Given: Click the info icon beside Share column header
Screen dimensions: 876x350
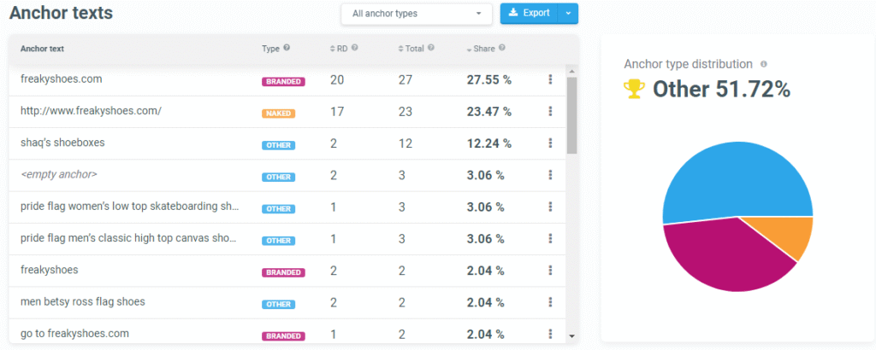Looking at the screenshot, I should pos(502,48).
